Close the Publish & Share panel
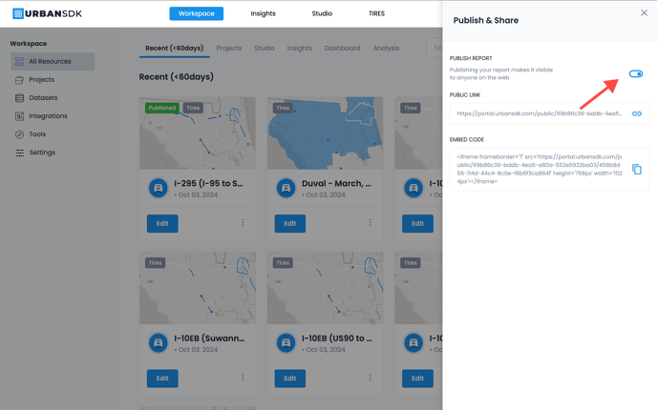 (644, 13)
